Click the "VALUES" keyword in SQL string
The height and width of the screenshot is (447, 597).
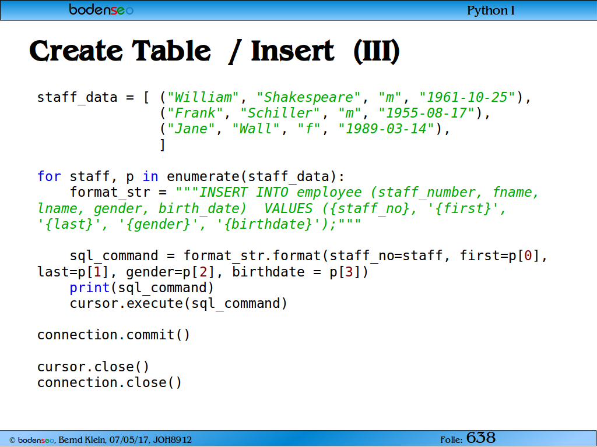click(x=288, y=208)
